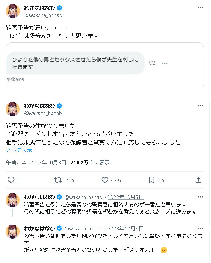Open the profile avatar of the top tweet
The width and height of the screenshot is (211, 263).
point(13,11)
